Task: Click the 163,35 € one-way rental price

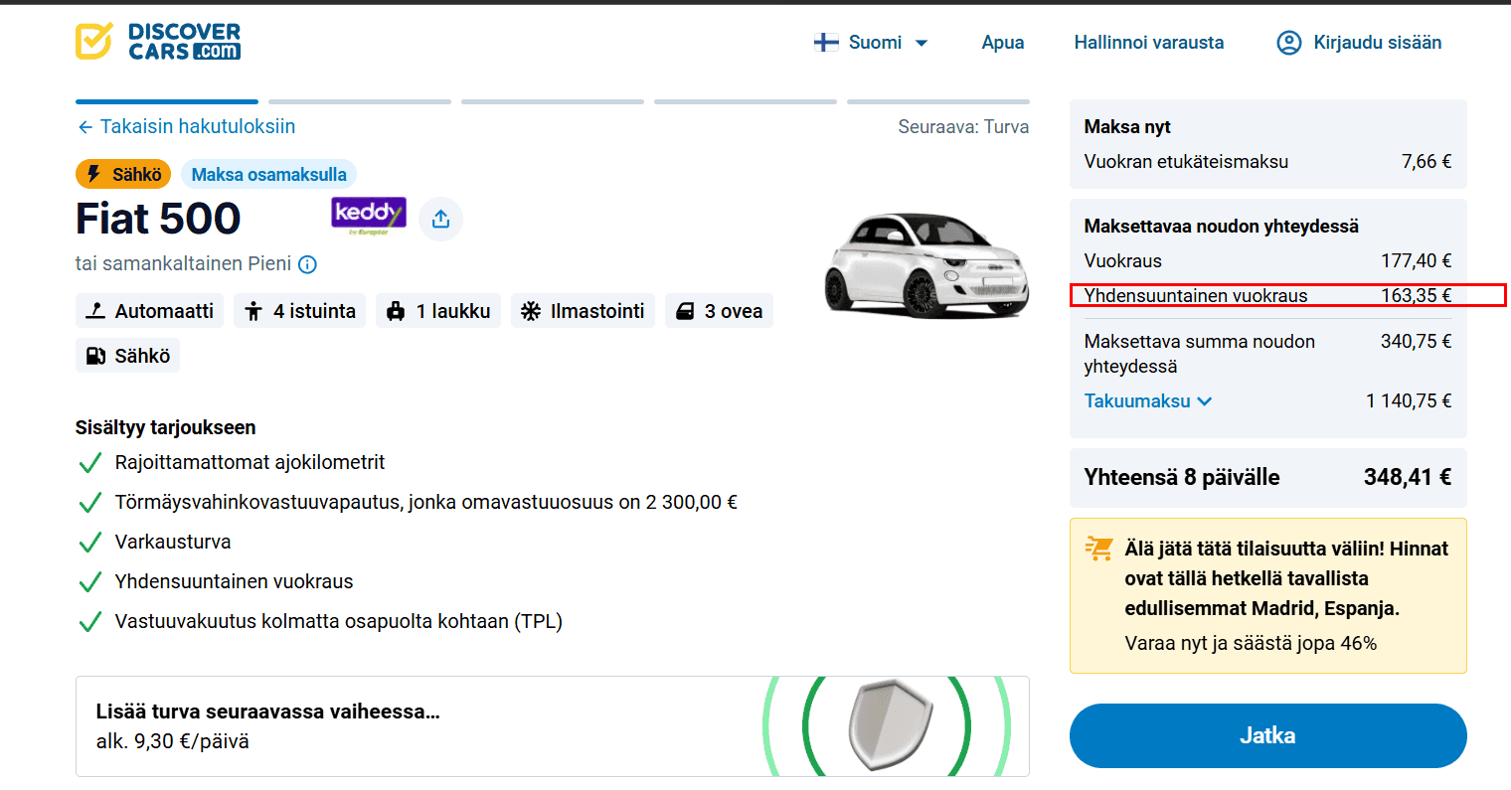Action: click(1416, 295)
